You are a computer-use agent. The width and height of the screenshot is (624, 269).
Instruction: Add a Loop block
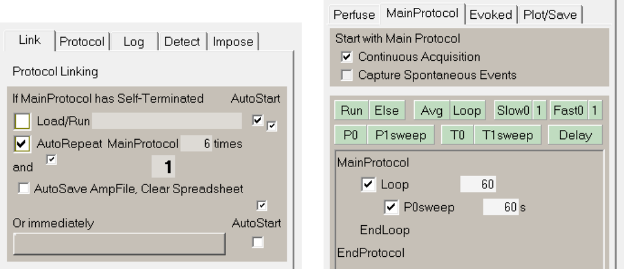pos(467,111)
